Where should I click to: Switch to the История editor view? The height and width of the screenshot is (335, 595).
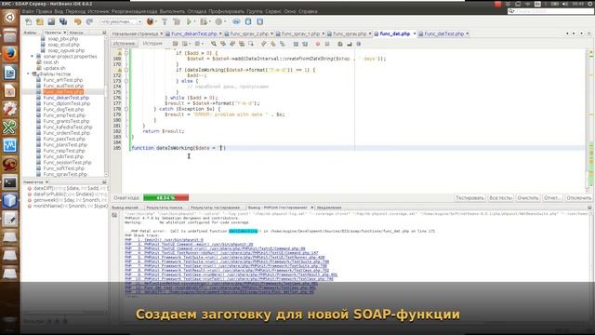pyautogui.click(x=152, y=44)
